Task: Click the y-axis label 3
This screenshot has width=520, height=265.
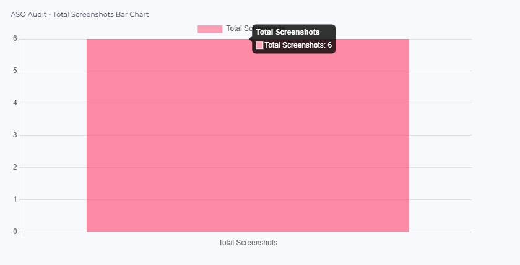Action: [x=15, y=135]
